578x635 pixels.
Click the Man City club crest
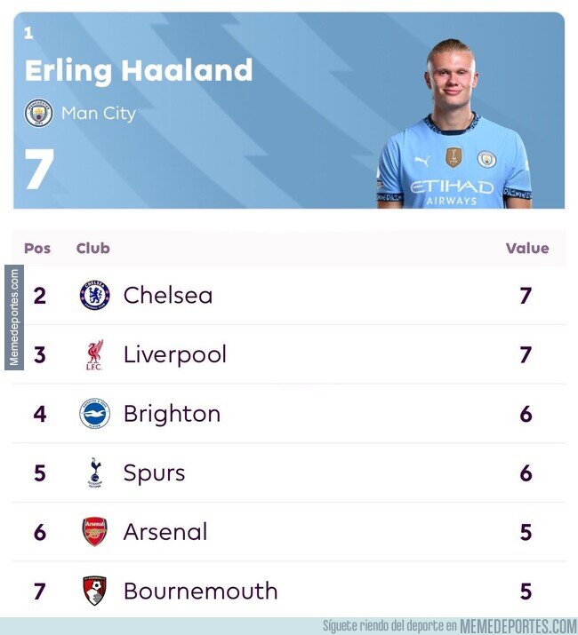point(38,113)
